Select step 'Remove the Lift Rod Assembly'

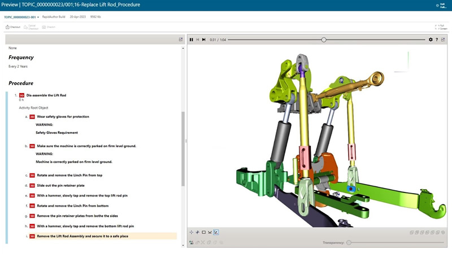pos(82,236)
